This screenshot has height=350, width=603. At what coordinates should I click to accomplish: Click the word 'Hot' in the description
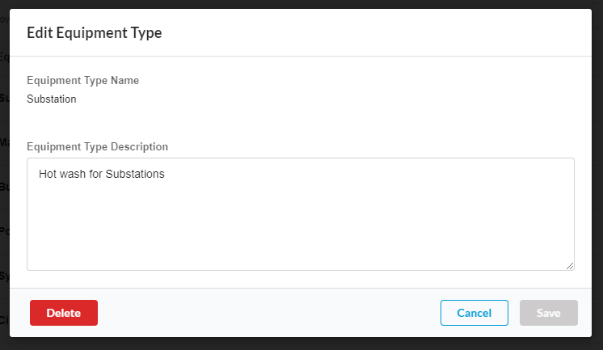48,174
